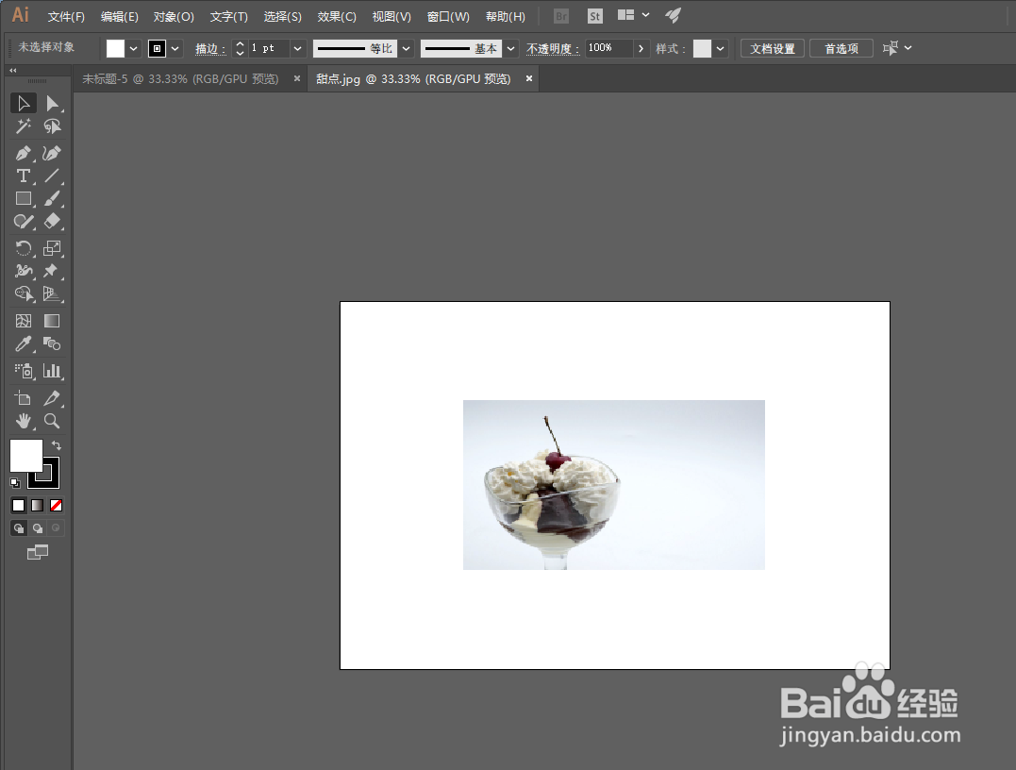Viewport: 1016px width, 770px height.
Task: Click the toolbox fill color box
Action: tap(25, 456)
